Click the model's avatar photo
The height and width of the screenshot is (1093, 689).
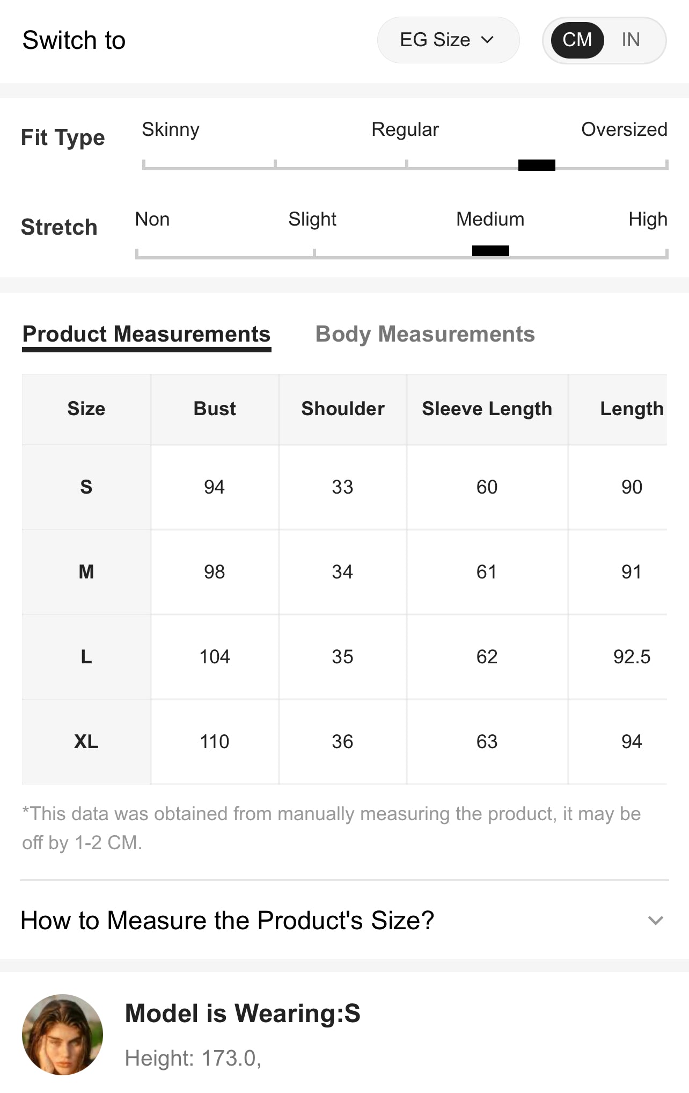click(x=62, y=1034)
